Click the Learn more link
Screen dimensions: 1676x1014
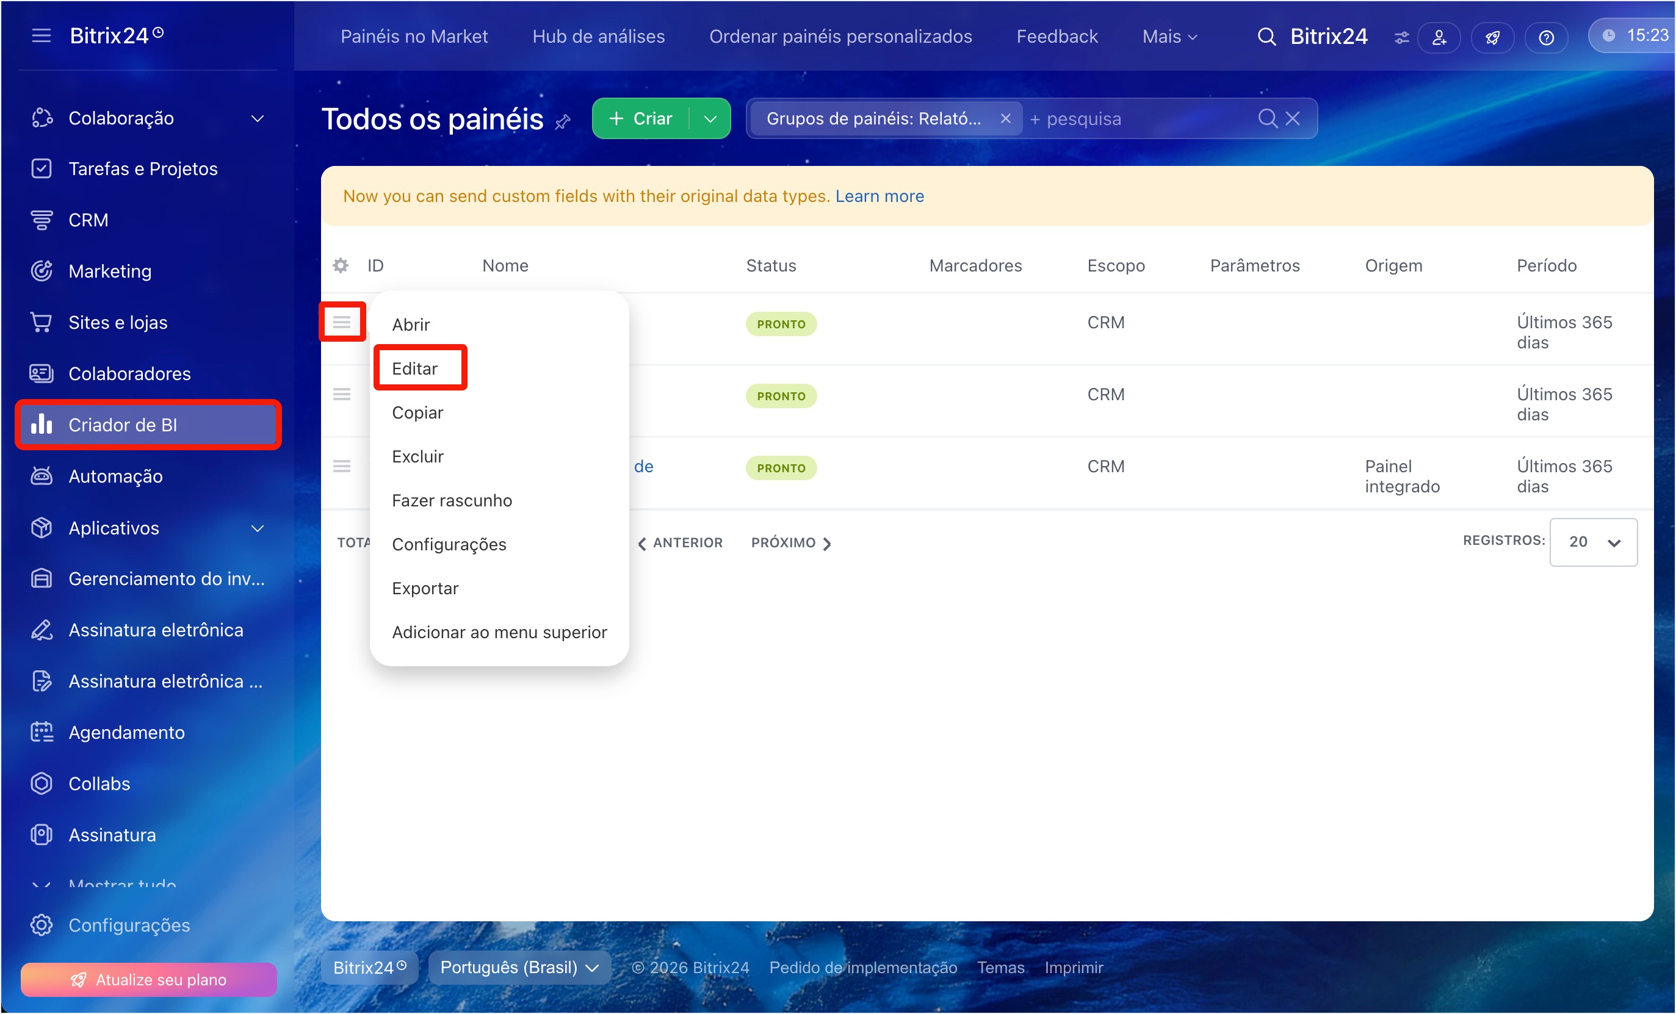(879, 196)
